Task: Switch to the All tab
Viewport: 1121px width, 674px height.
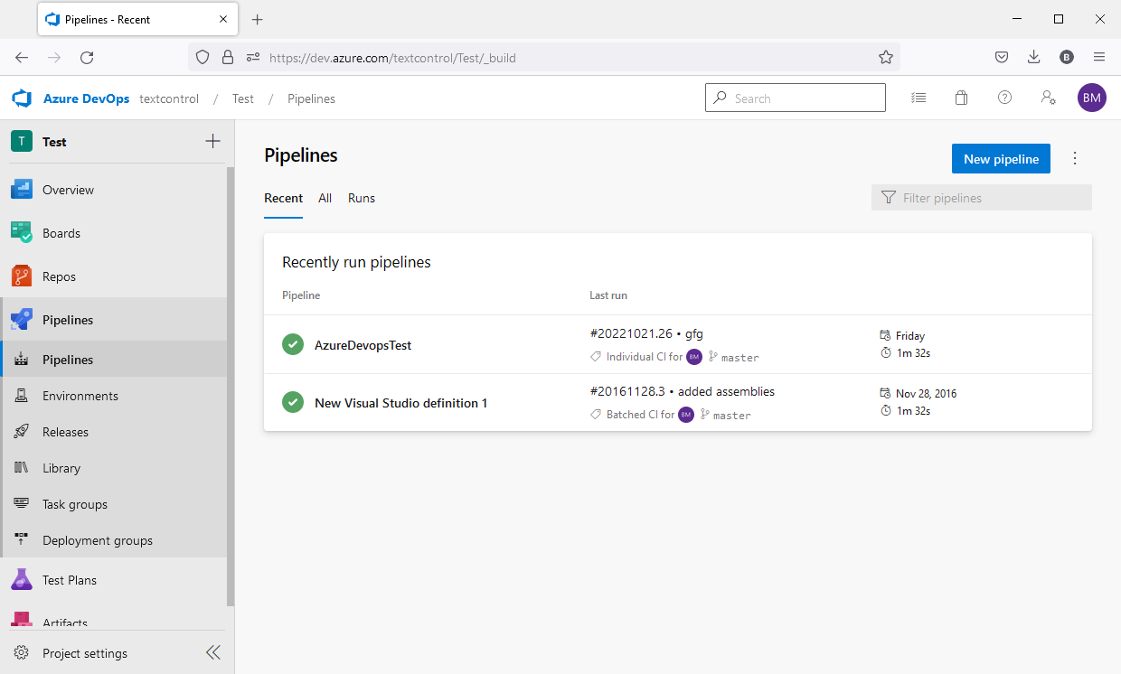Action: (325, 198)
